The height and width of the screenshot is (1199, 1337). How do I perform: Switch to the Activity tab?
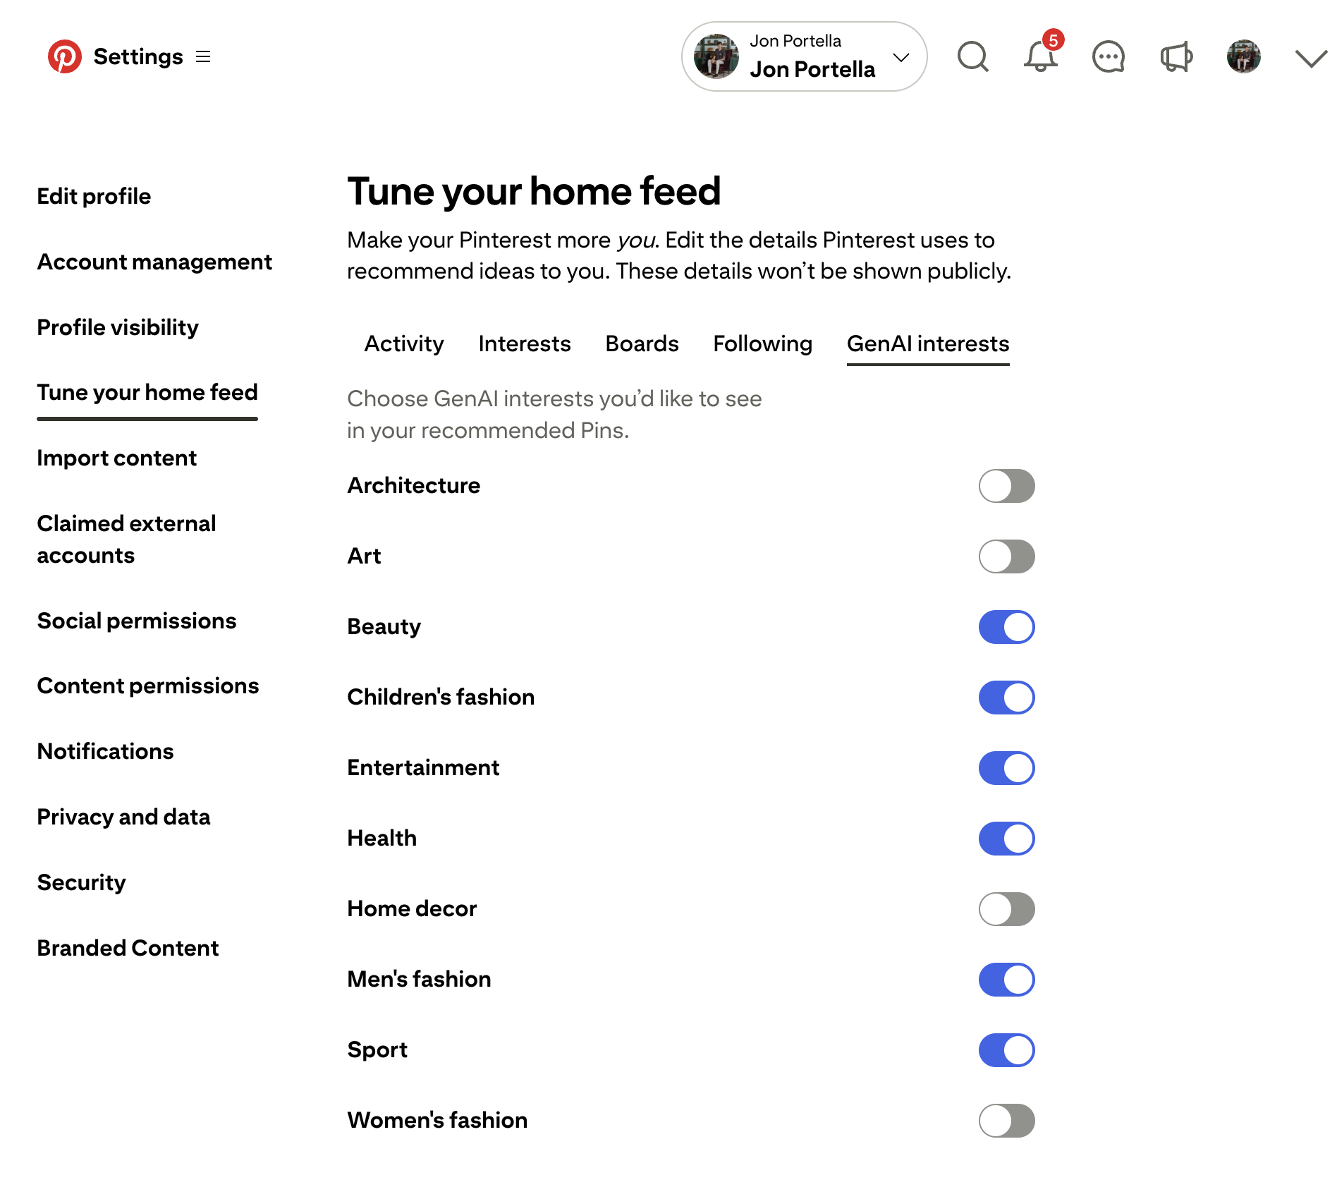pyautogui.click(x=404, y=343)
